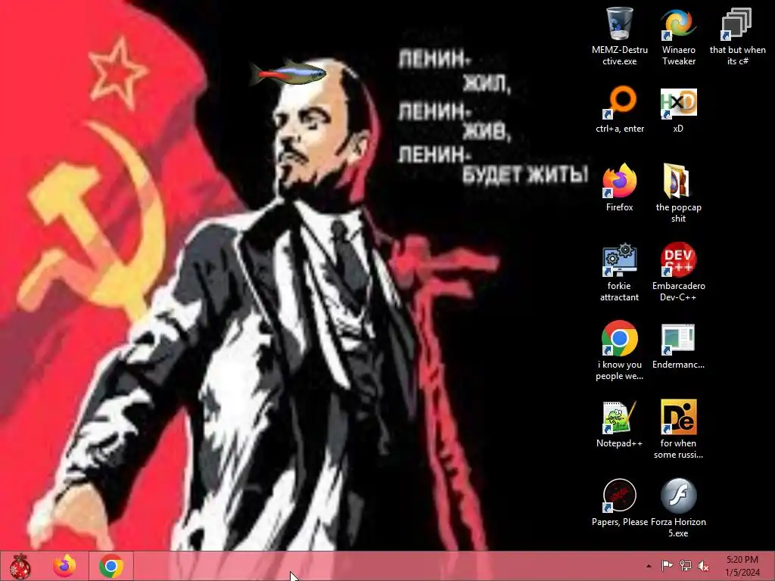
Task: Open Firefox from the taskbar
Action: tap(65, 566)
